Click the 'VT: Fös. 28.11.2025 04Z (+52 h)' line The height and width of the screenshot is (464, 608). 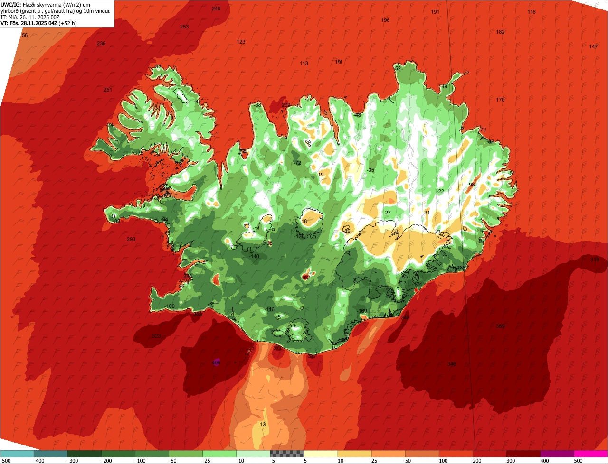click(39, 23)
